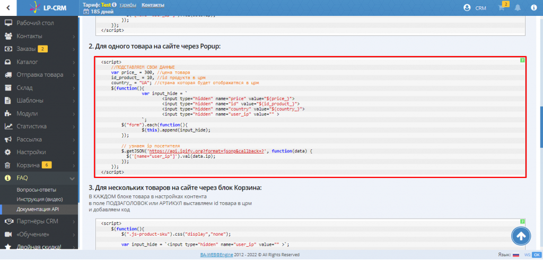Open LP-CRM logo home

pyautogui.click(x=47, y=7)
